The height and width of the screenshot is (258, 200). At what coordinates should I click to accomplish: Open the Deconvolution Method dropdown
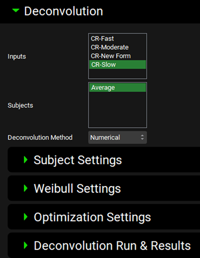(x=118, y=138)
